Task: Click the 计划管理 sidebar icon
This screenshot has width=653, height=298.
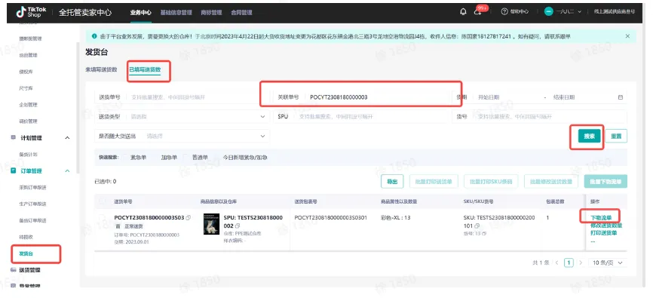Action: [x=14, y=137]
